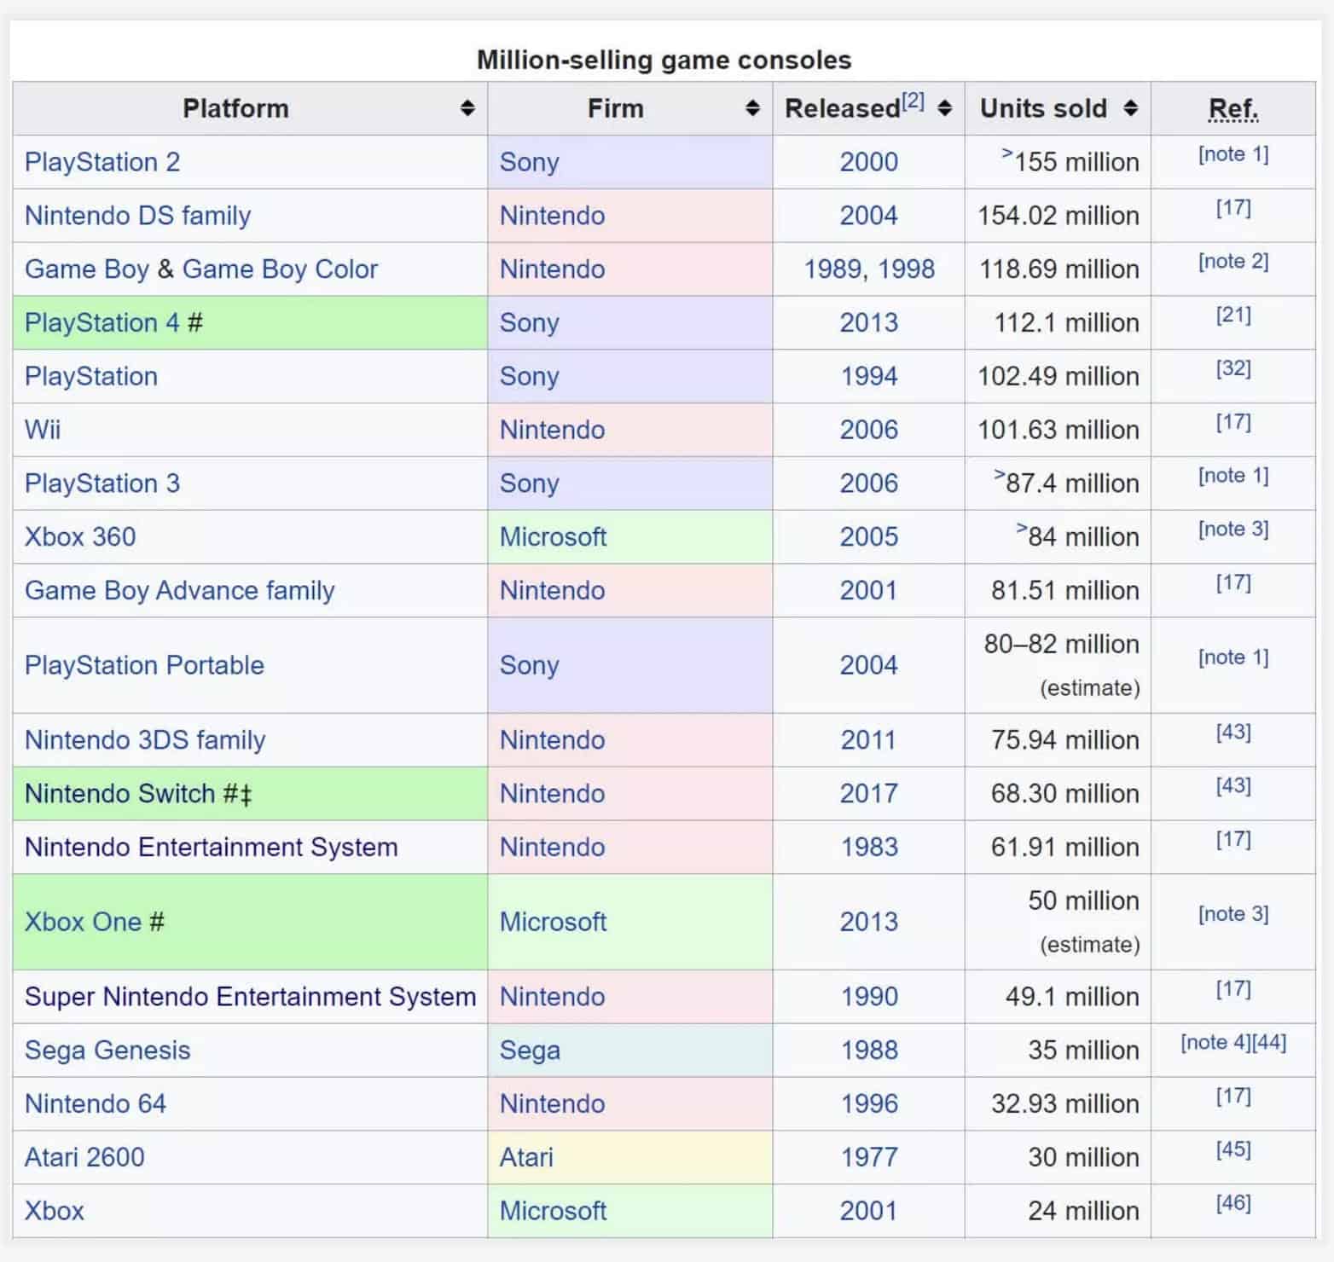Open the Game Boy Color link
This screenshot has height=1262, width=1334.
pos(280,269)
